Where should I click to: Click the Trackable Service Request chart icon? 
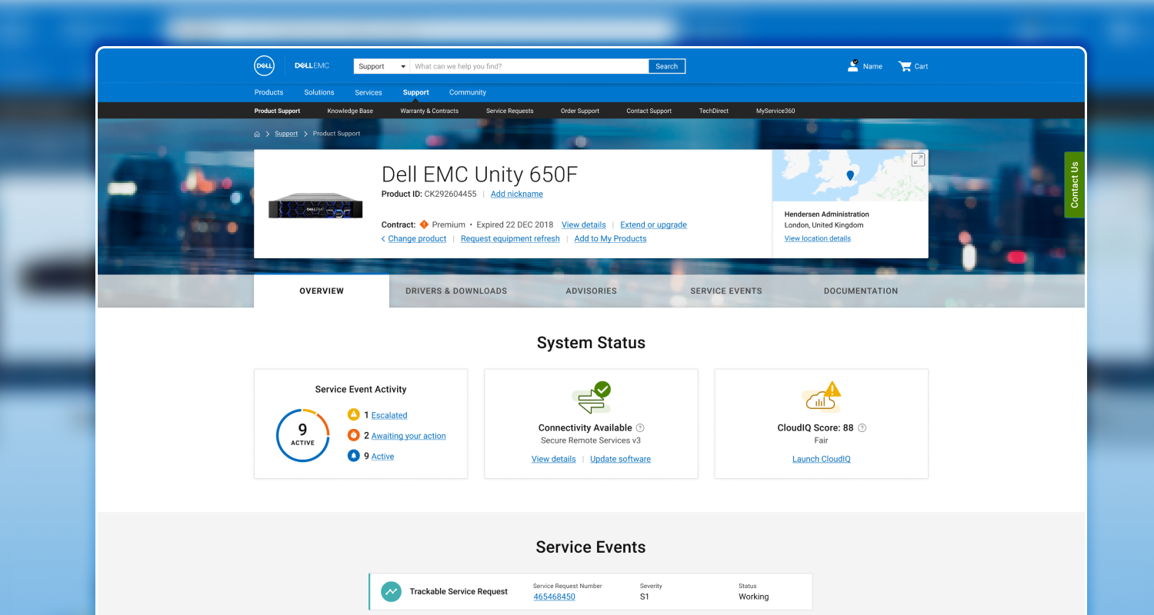(x=392, y=591)
